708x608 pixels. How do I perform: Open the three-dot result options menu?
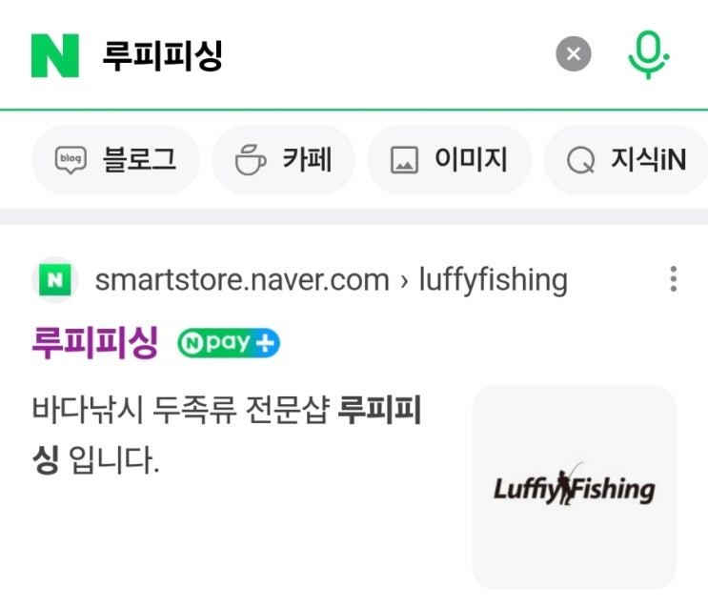point(674,279)
